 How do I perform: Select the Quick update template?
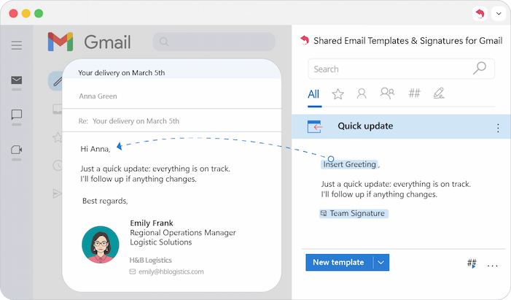[x=401, y=126]
